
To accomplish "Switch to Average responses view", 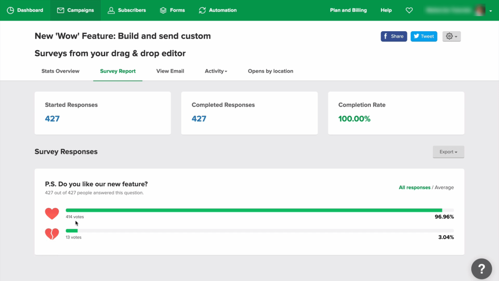I will tap(444, 187).
